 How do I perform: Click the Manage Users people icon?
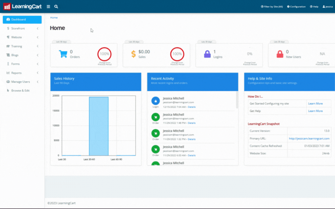(8, 82)
